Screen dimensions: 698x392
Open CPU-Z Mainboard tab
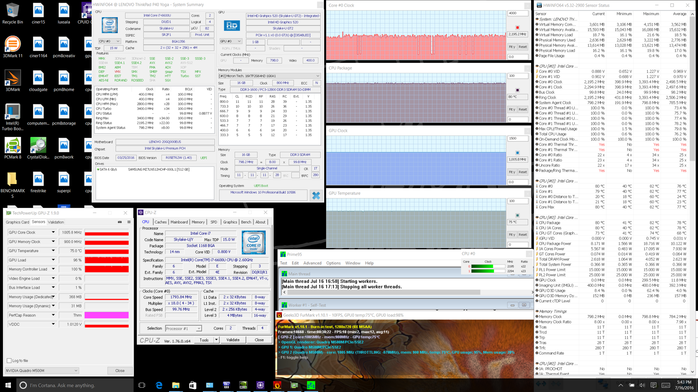179,222
